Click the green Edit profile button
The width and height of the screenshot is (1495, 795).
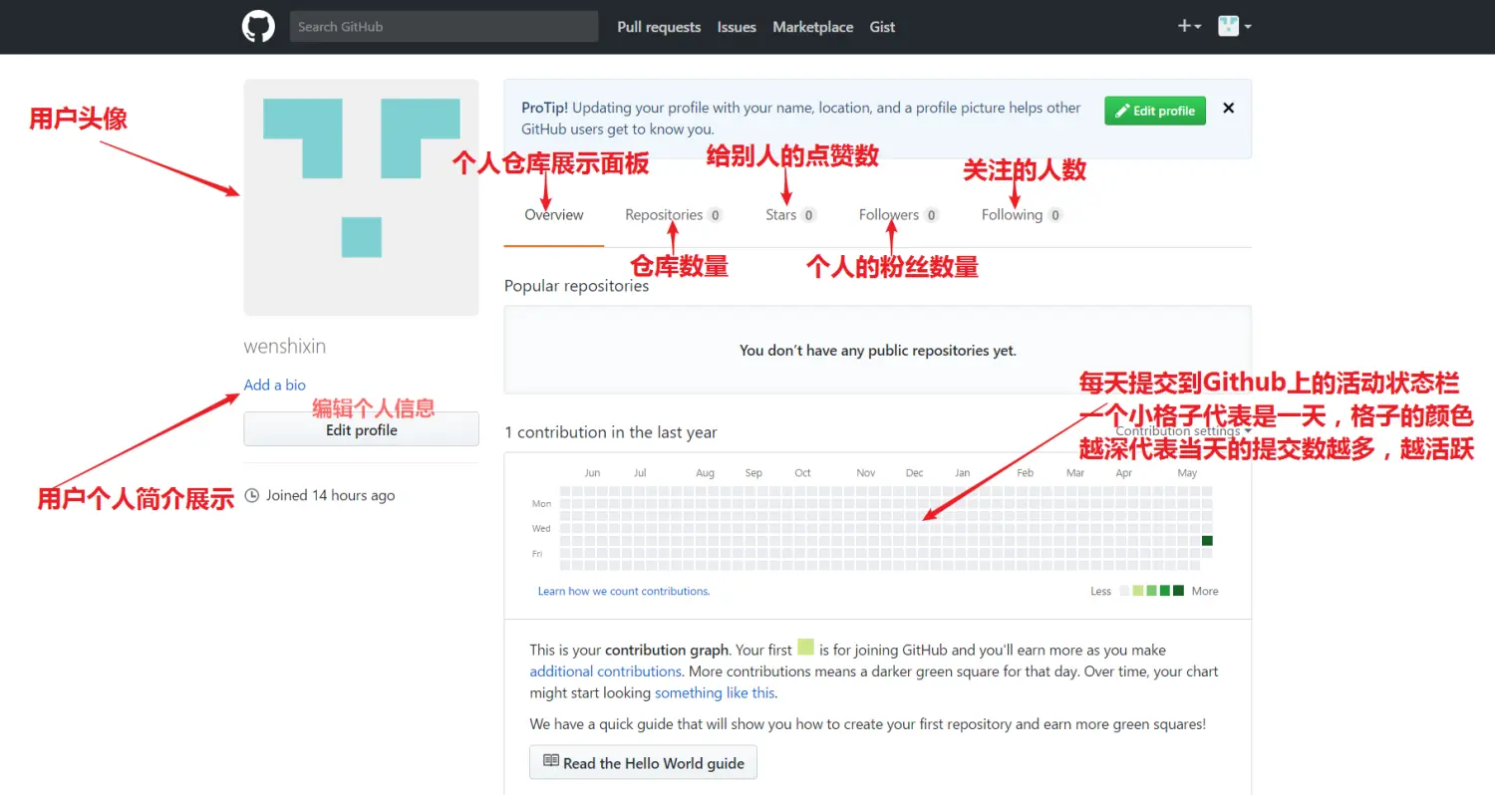pyautogui.click(x=1155, y=111)
